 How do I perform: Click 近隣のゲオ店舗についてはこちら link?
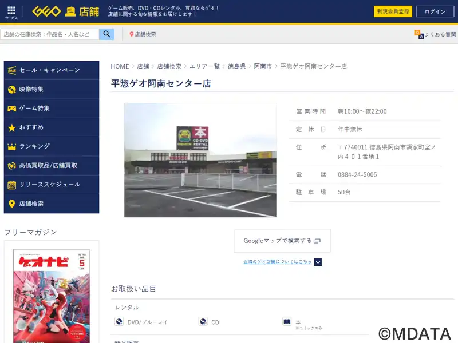pyautogui.click(x=278, y=262)
